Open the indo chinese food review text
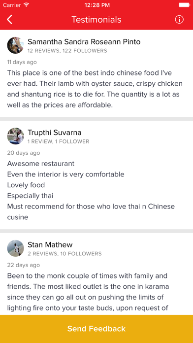 click(95, 89)
